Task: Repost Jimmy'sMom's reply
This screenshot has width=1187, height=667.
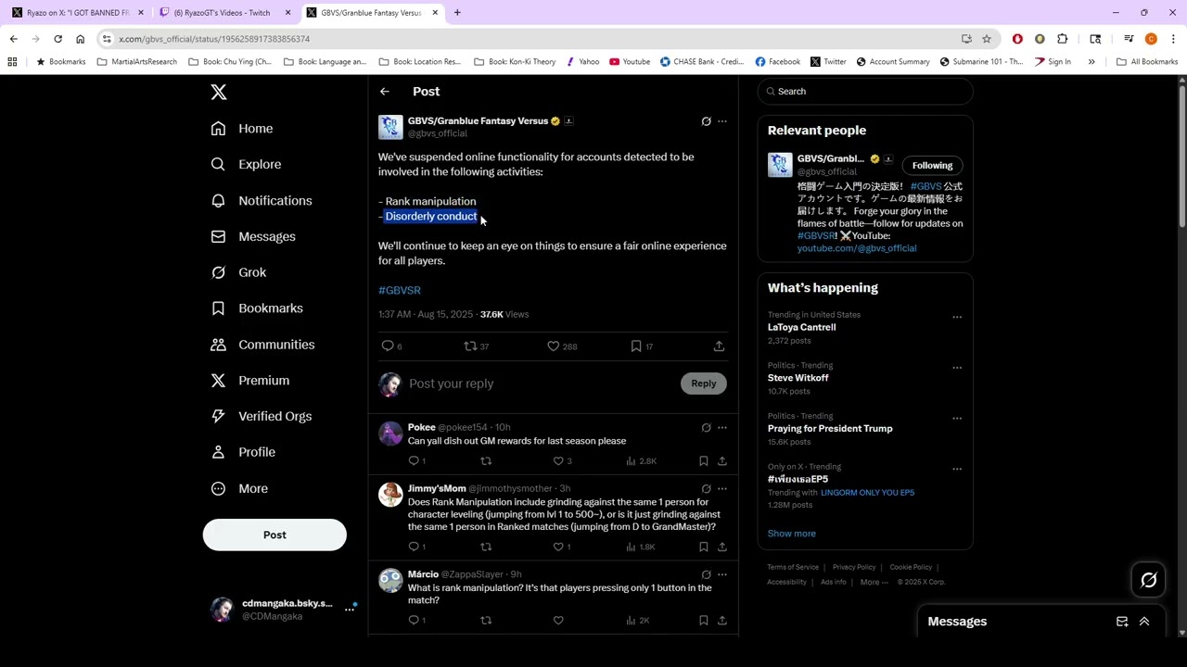Action: point(486,547)
